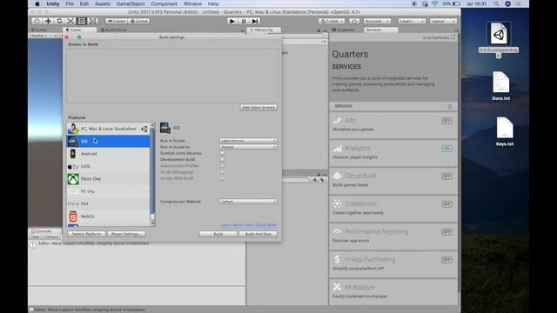Open the Apple menu
The width and height of the screenshot is (557, 313).
point(37,3)
